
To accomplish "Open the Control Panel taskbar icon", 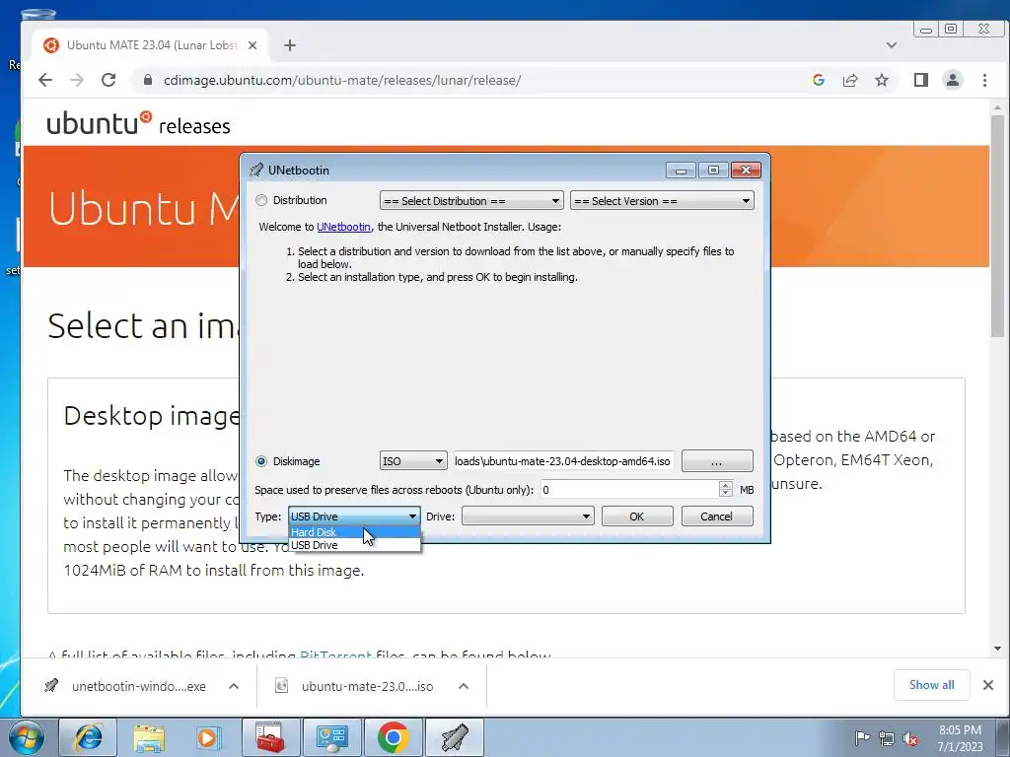I will (x=331, y=737).
